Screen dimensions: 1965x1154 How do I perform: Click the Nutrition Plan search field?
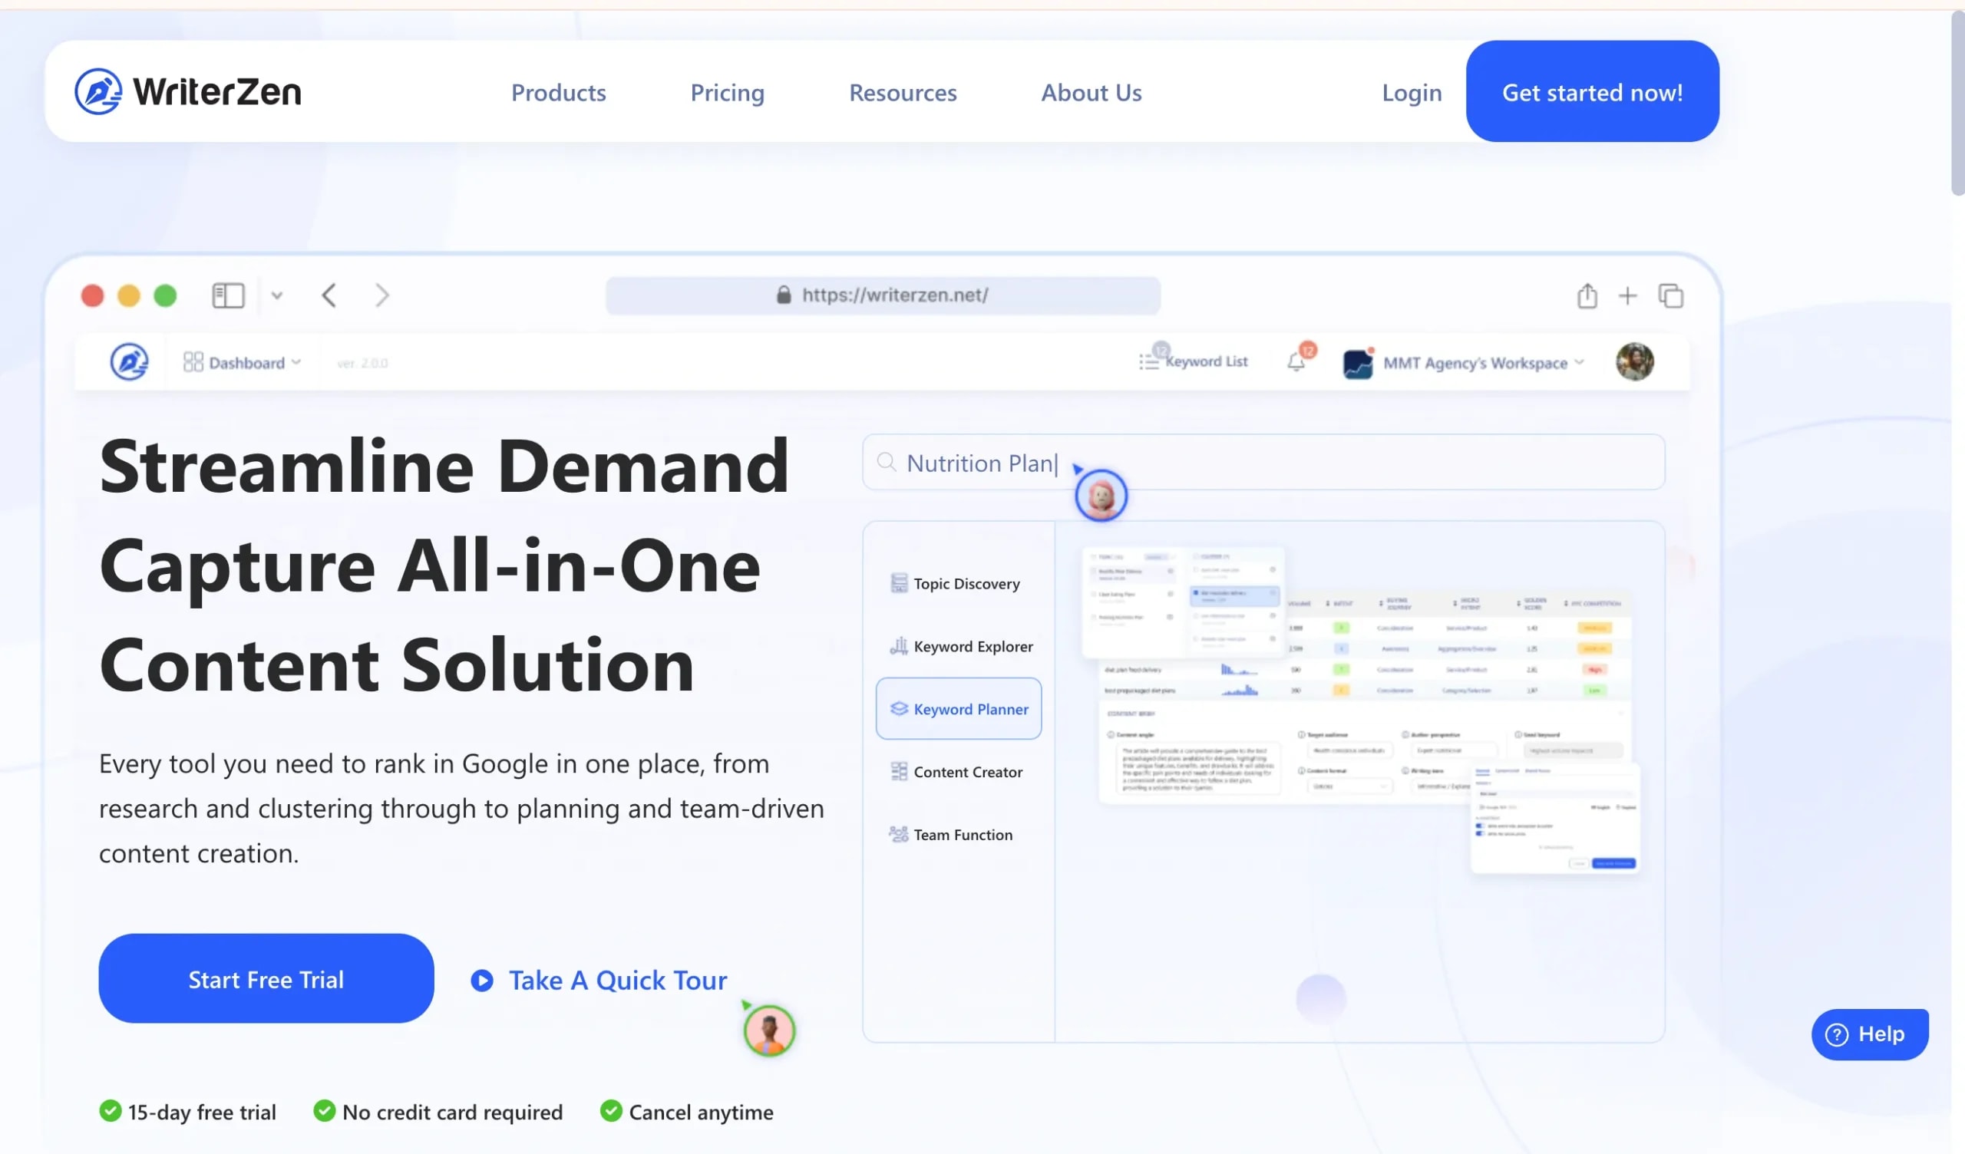[x=1263, y=463]
